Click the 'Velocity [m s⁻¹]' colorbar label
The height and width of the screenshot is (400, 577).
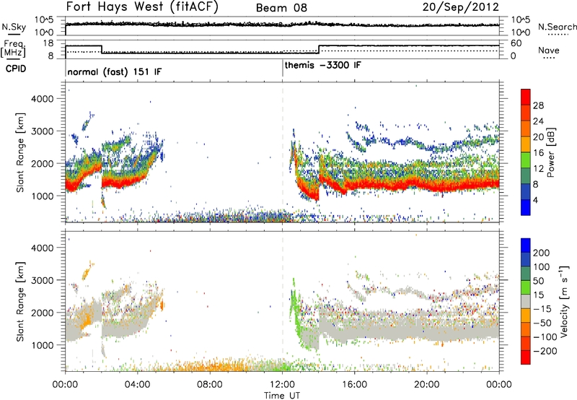[565, 302]
